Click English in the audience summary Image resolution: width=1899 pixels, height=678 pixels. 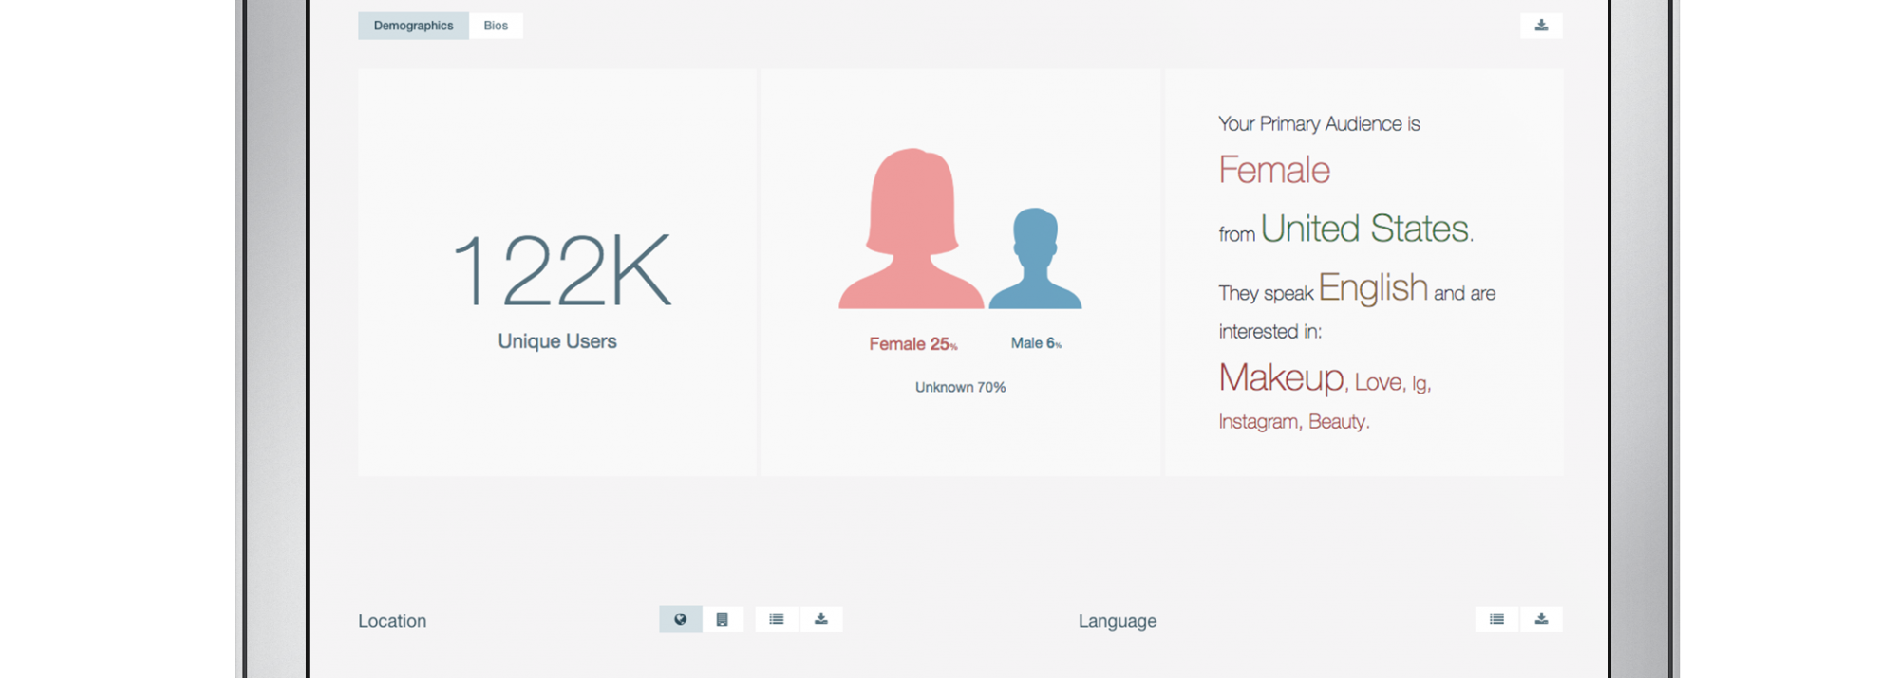click(1373, 287)
